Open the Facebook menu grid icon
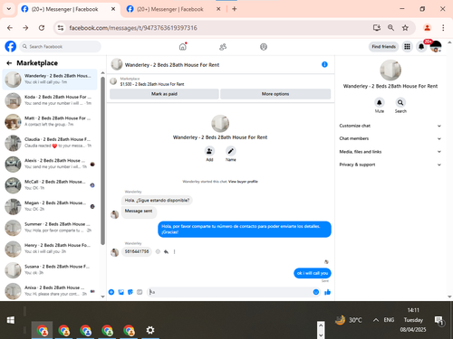Screen dimensions: 453x339 (x=407, y=46)
